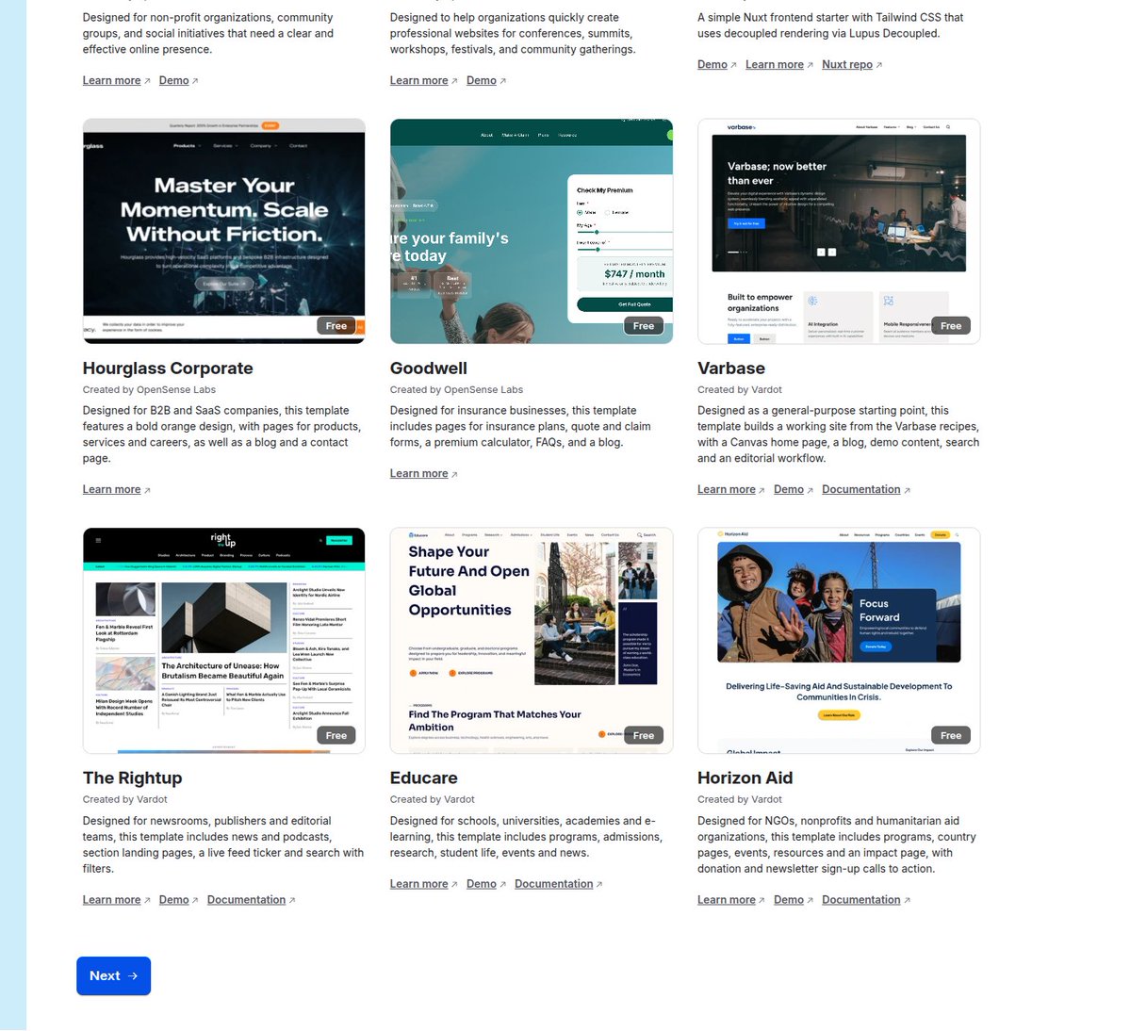Image resolution: width=1130 pixels, height=1031 pixels.
Task: Open Horizon Aid template thumbnail
Action: coord(839,641)
